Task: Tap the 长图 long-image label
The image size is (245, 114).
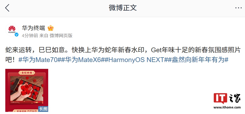Action: pyautogui.click(x=43, y=109)
